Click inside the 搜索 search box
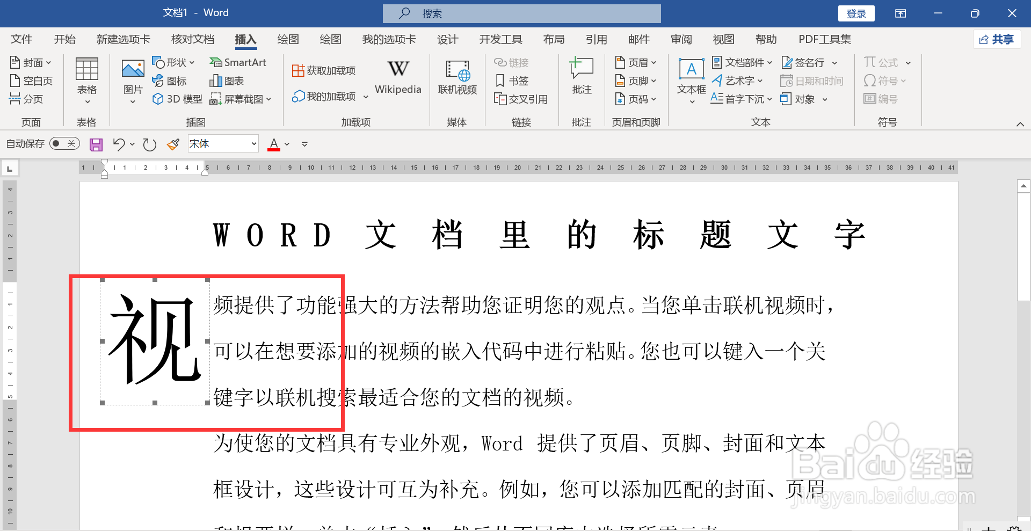The height and width of the screenshot is (531, 1031). [521, 13]
